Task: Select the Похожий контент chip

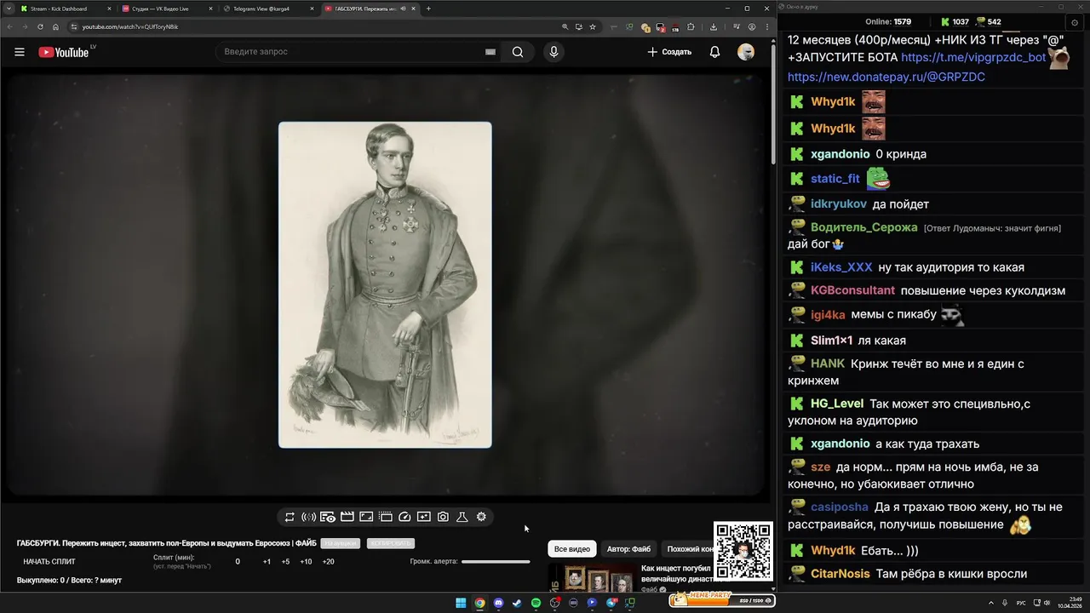Action: tap(689, 549)
